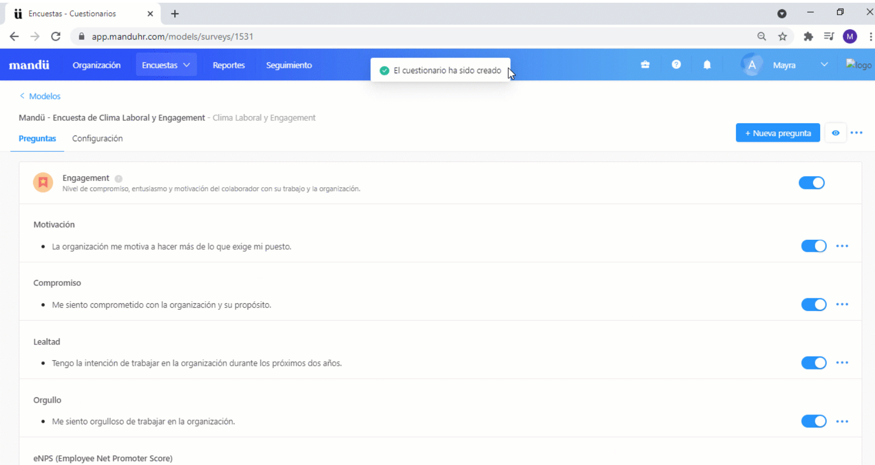Click the Engagement bookmark icon
The height and width of the screenshot is (465, 875).
[43, 182]
